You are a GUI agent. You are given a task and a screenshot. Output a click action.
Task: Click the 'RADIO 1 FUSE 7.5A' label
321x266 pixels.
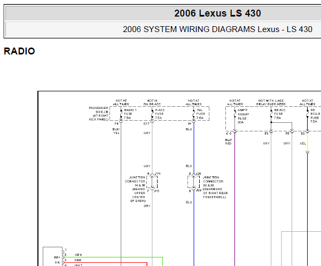coord(130,114)
